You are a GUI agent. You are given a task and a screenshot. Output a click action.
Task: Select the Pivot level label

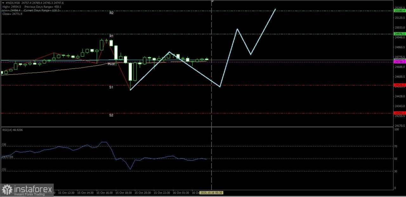click(111, 64)
